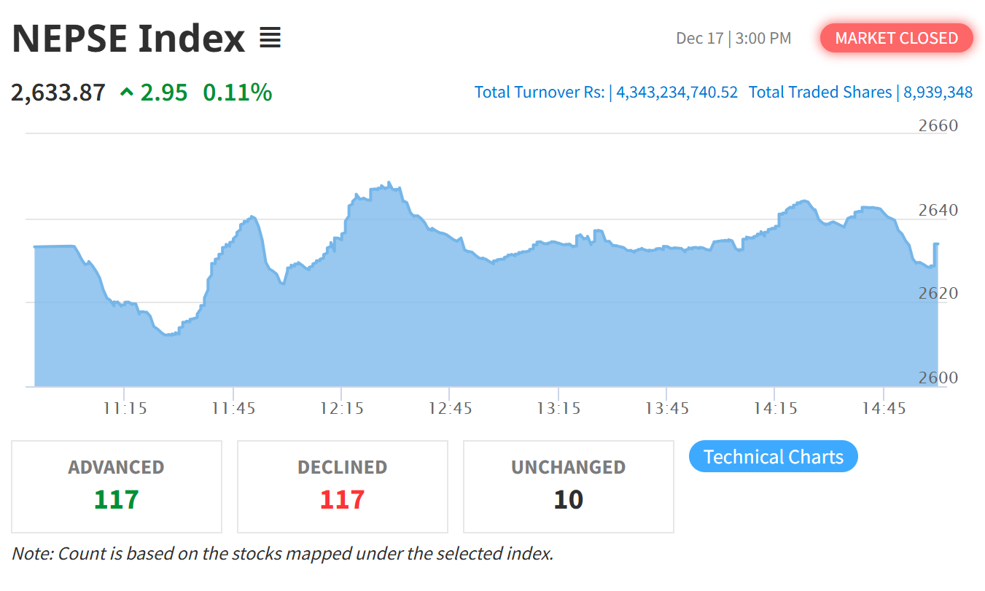Click the 11:45 time axis label
Screen dimensions: 985x591
[x=233, y=408]
